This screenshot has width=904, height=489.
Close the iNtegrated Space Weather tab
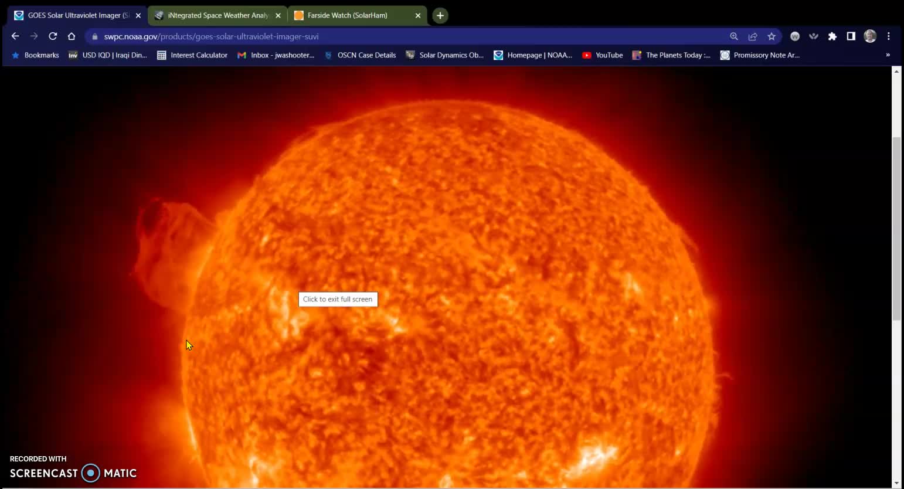coord(278,16)
